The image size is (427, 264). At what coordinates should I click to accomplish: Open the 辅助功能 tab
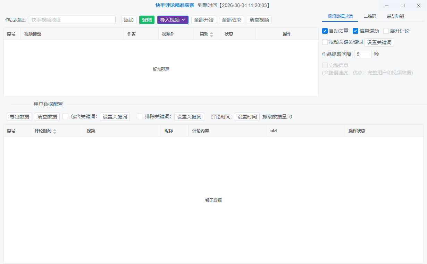(x=395, y=16)
